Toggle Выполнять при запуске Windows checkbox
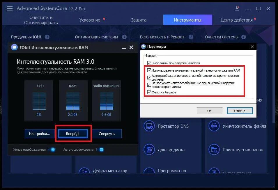 click(149, 63)
